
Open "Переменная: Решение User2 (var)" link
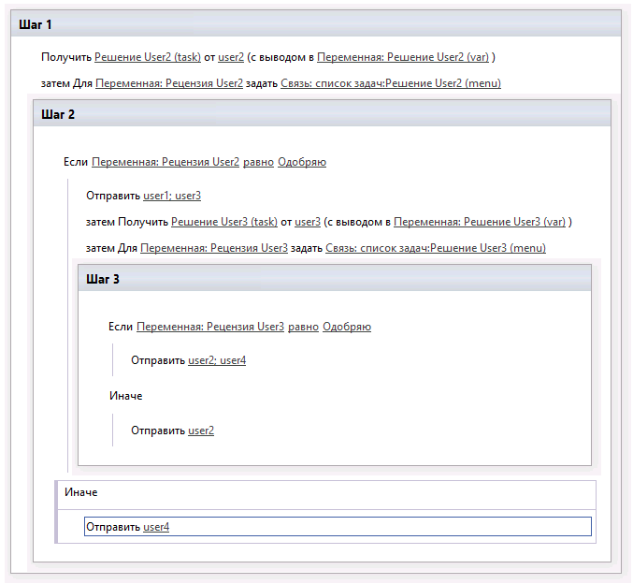403,57
